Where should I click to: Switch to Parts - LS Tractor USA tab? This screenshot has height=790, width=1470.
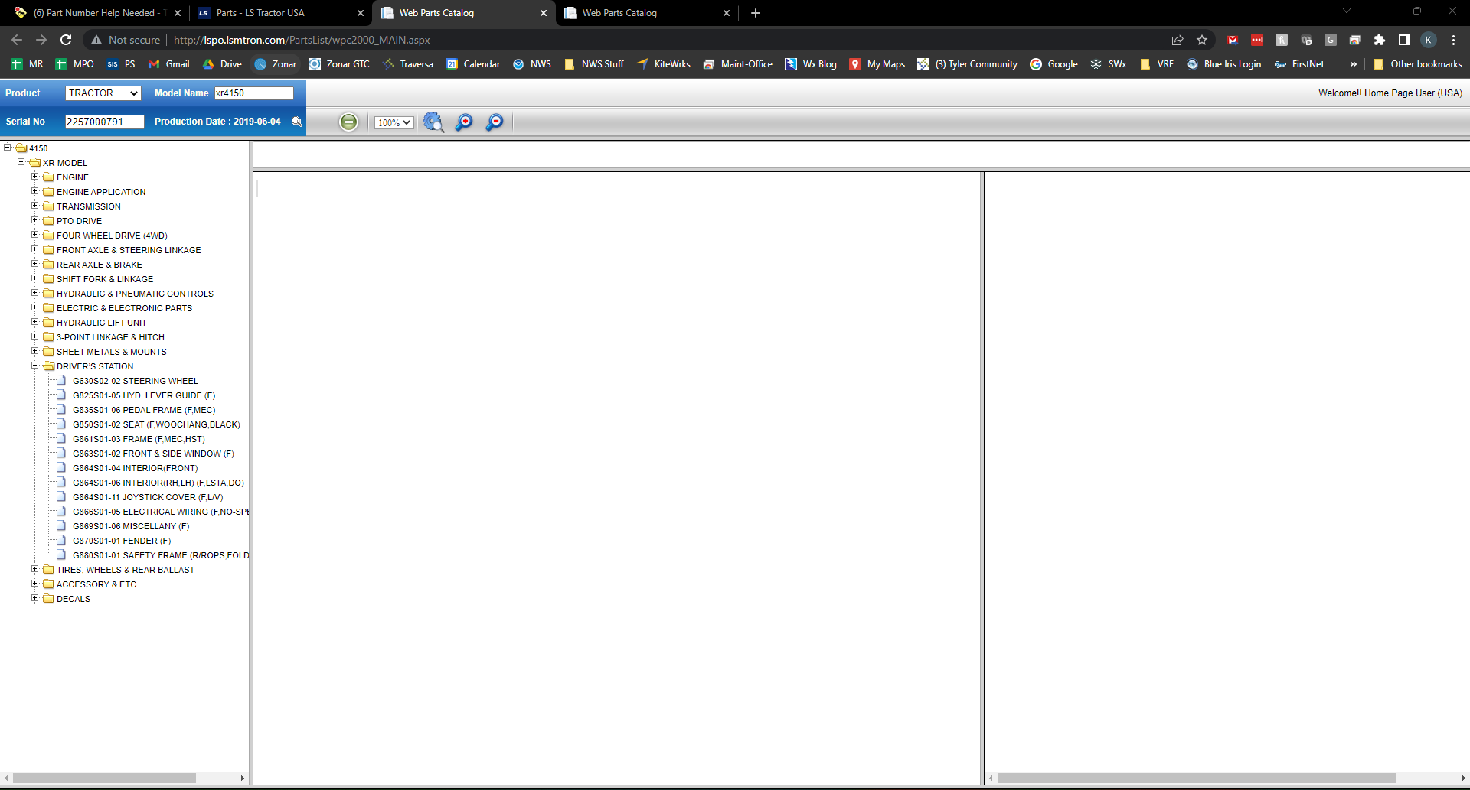[260, 13]
